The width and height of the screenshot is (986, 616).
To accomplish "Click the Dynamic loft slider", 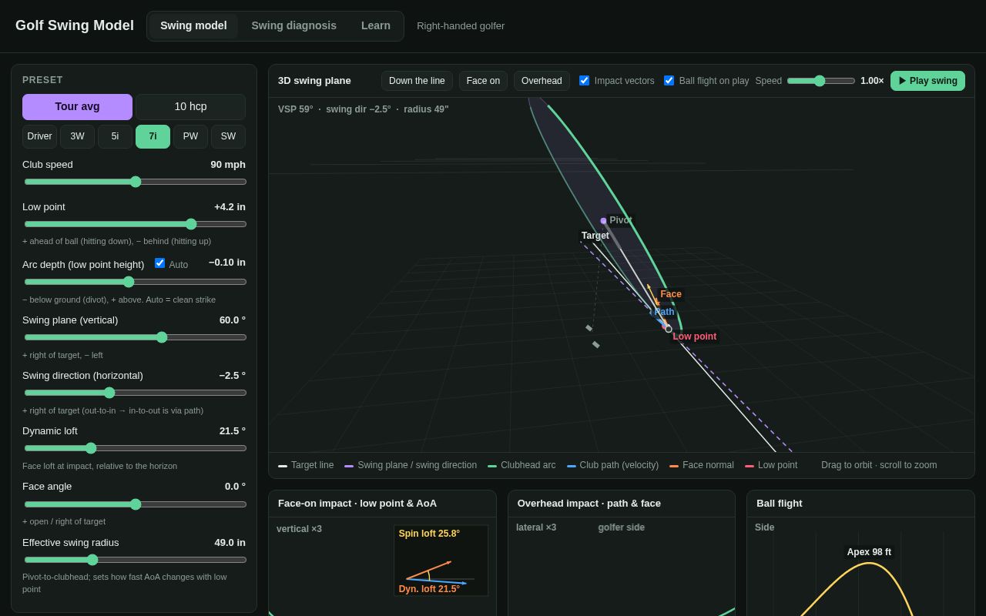I will 136,448.
